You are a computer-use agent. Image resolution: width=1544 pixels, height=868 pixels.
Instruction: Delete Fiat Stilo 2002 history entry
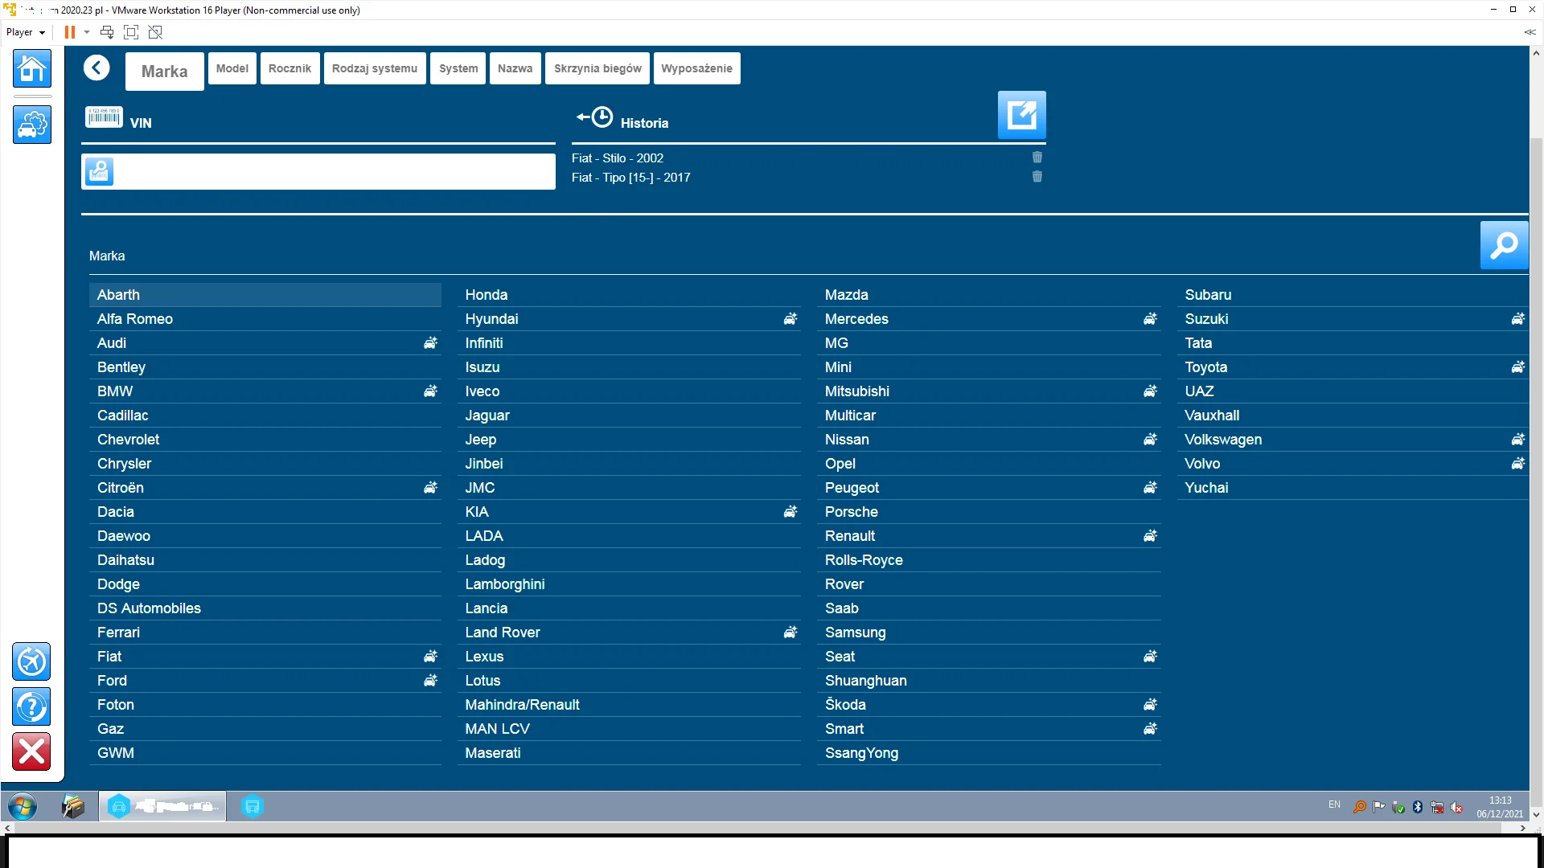click(x=1037, y=158)
